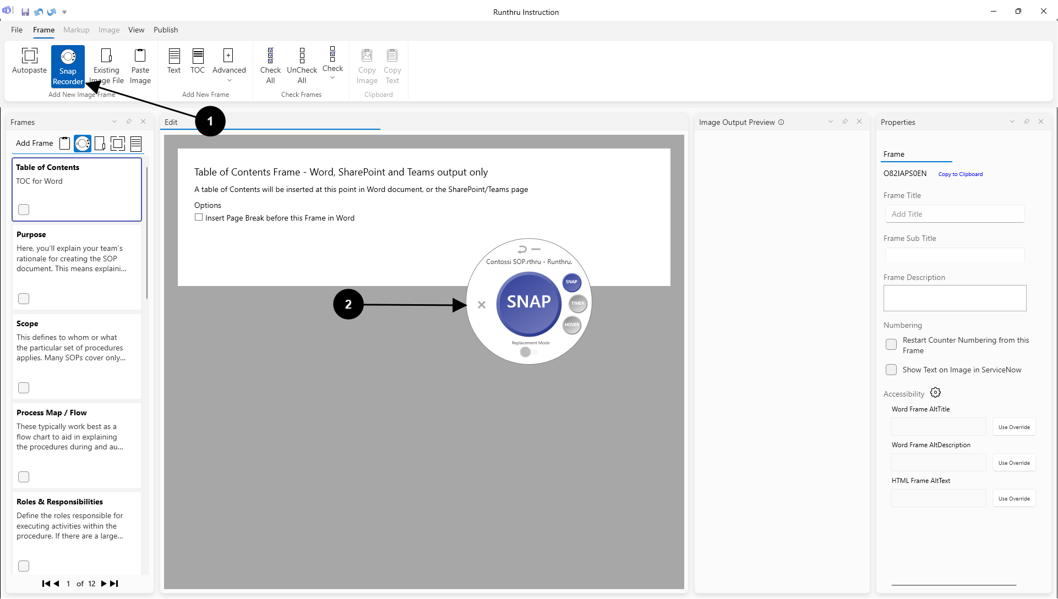Tick Insert Page Break before Frame checkbox

click(199, 217)
